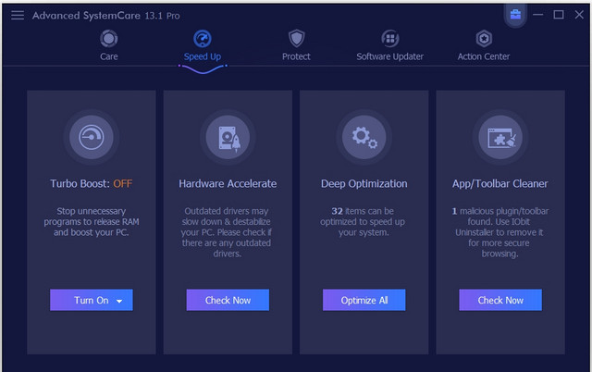Open the hamburger main menu
Image resolution: width=592 pixels, height=372 pixels.
point(18,15)
